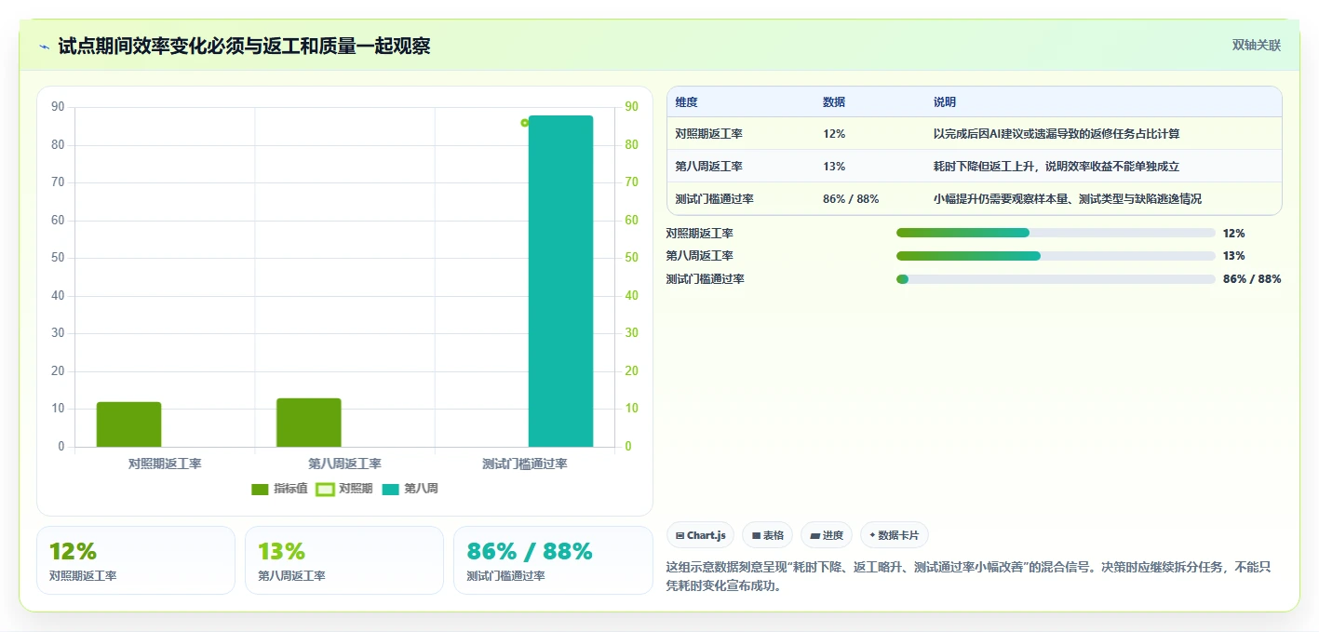Click the 第八周返工率 green bar in chart
Image resolution: width=1319 pixels, height=632 pixels.
coord(309,423)
